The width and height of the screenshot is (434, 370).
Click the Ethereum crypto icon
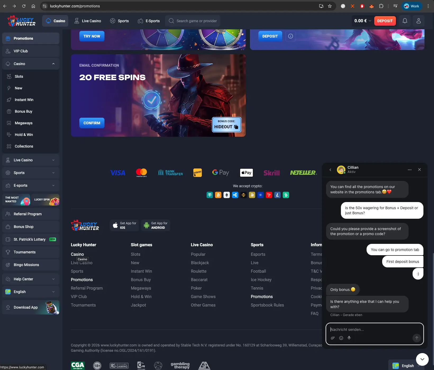[227, 195]
